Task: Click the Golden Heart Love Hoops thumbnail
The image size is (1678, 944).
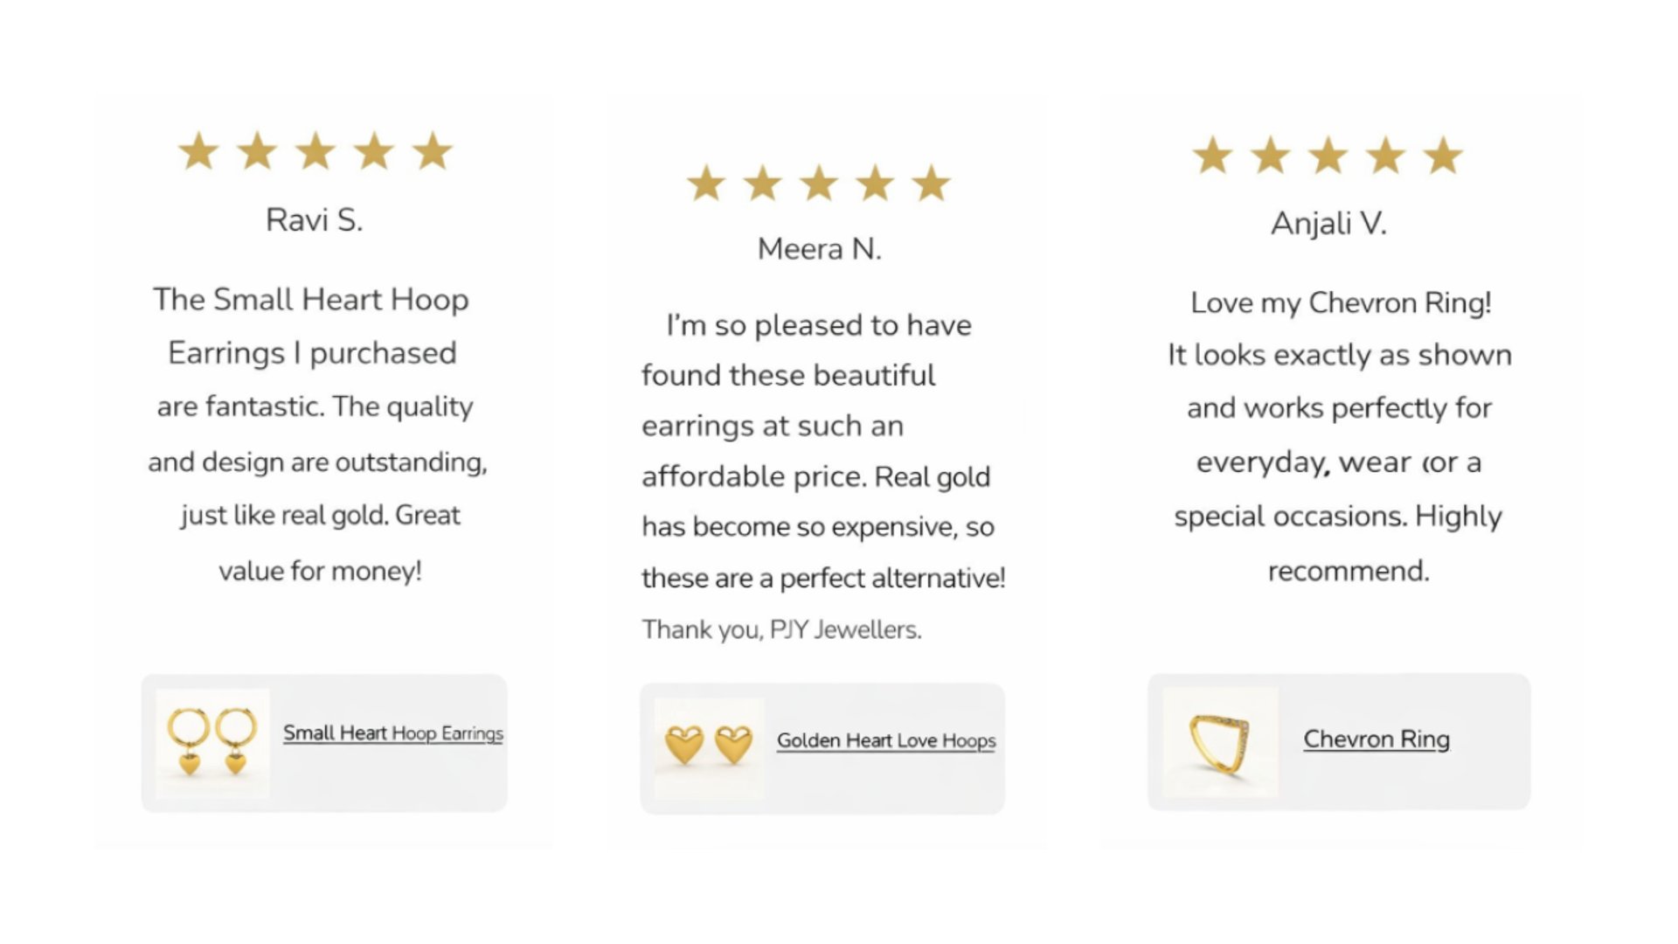Action: click(x=709, y=746)
